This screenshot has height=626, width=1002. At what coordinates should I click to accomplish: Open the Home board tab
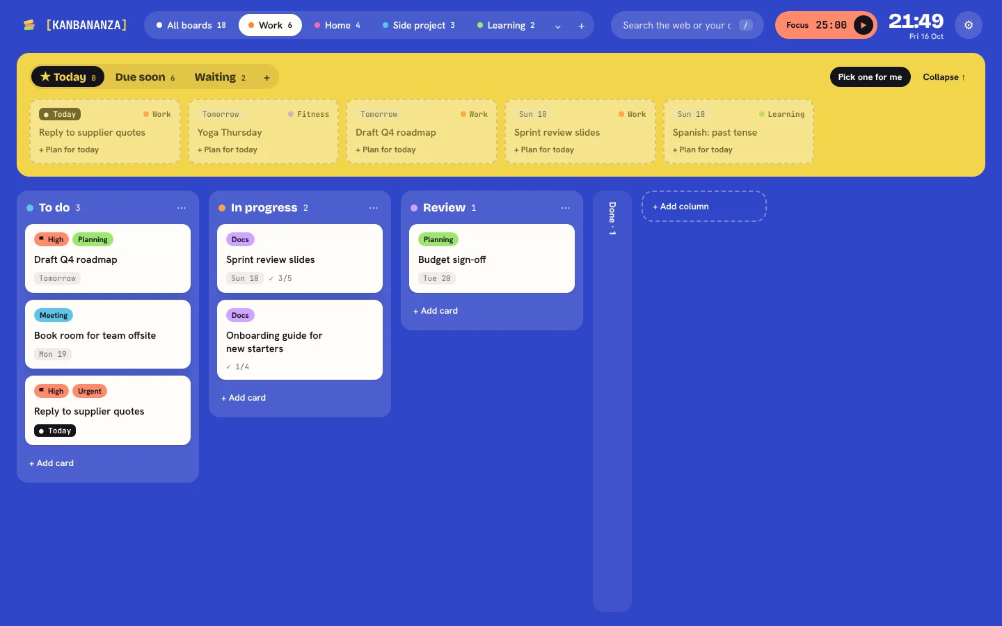pyautogui.click(x=337, y=25)
